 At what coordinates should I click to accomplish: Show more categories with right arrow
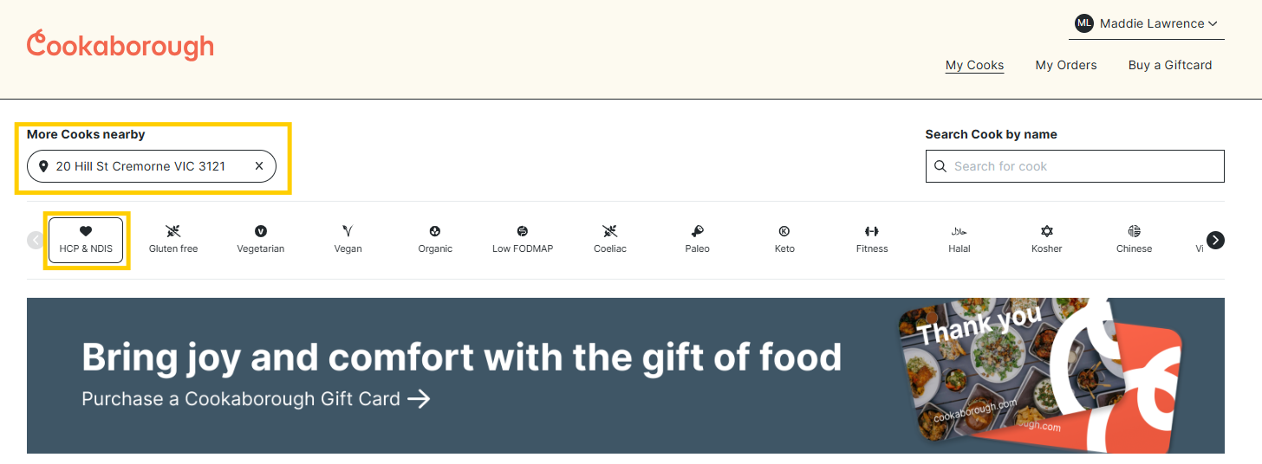coord(1215,240)
